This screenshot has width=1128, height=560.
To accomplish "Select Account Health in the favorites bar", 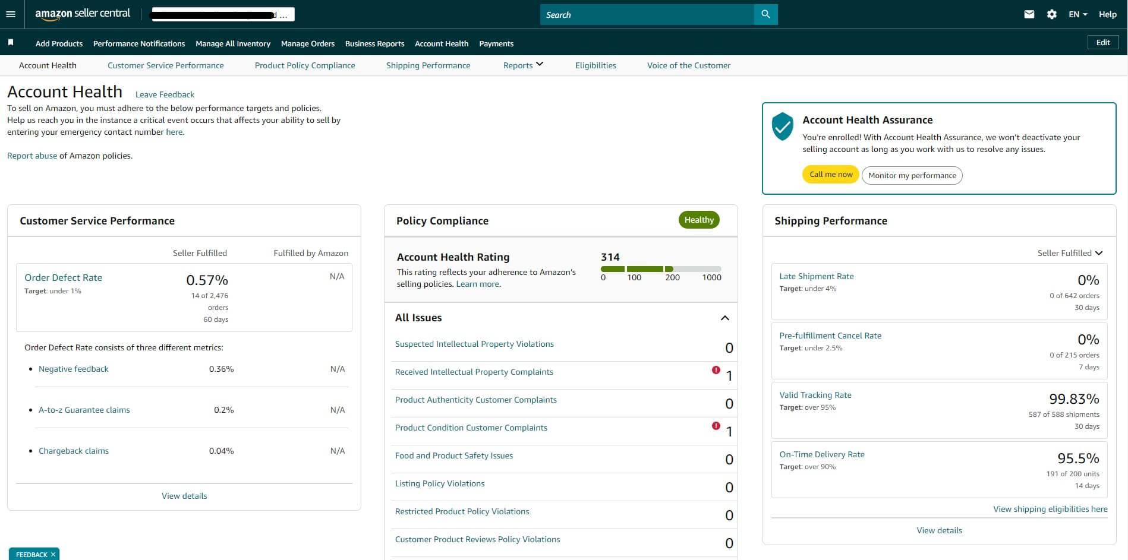I will [442, 43].
